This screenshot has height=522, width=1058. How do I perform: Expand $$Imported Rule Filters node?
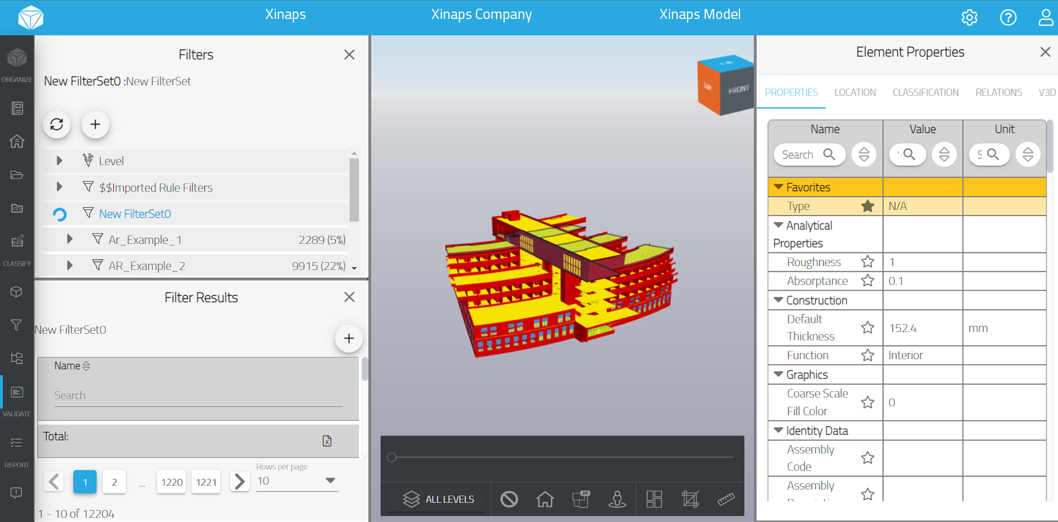pyautogui.click(x=59, y=187)
